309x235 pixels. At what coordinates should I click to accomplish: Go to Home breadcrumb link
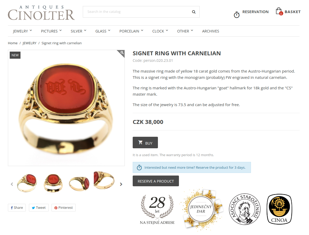click(13, 43)
